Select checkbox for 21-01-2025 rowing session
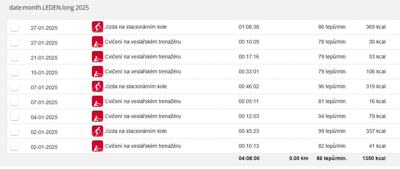Screen dimensions: 400x169 [x=15, y=57]
